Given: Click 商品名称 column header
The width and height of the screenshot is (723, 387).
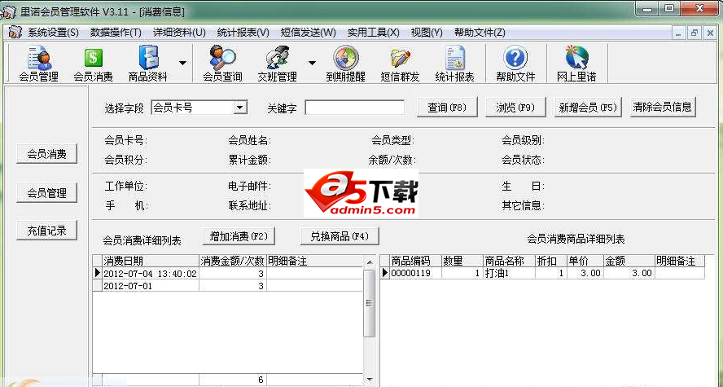Looking at the screenshot, I should click(509, 261).
